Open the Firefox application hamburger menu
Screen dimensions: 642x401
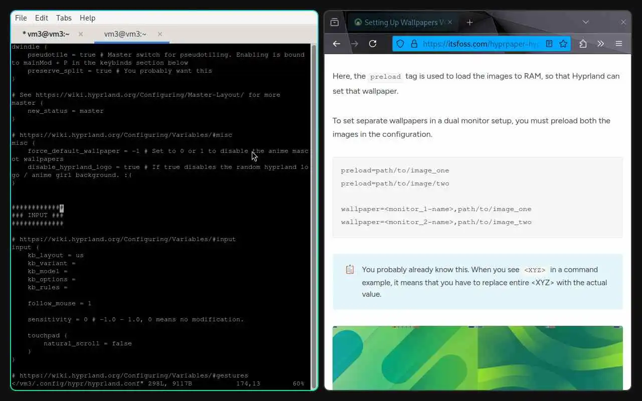(619, 44)
